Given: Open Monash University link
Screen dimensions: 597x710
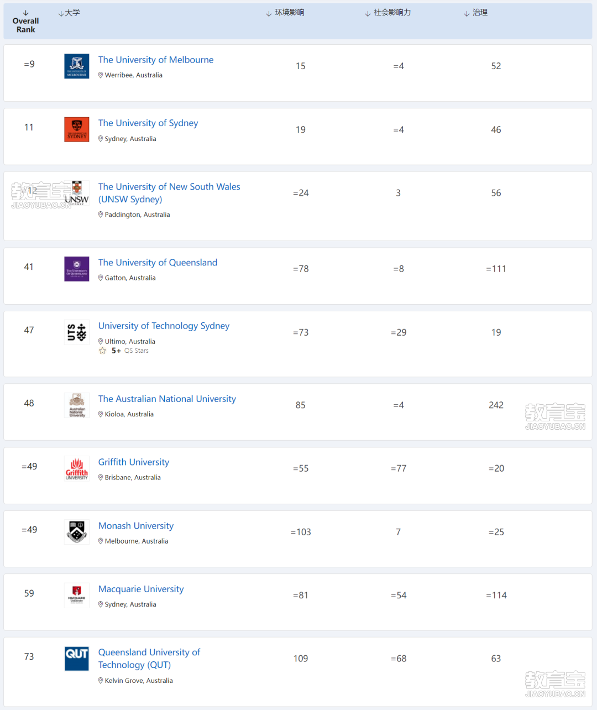Looking at the screenshot, I should [136, 526].
